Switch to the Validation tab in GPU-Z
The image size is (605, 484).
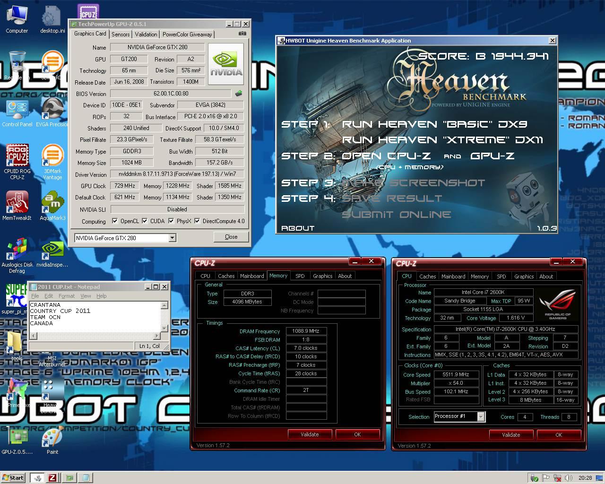pyautogui.click(x=146, y=35)
